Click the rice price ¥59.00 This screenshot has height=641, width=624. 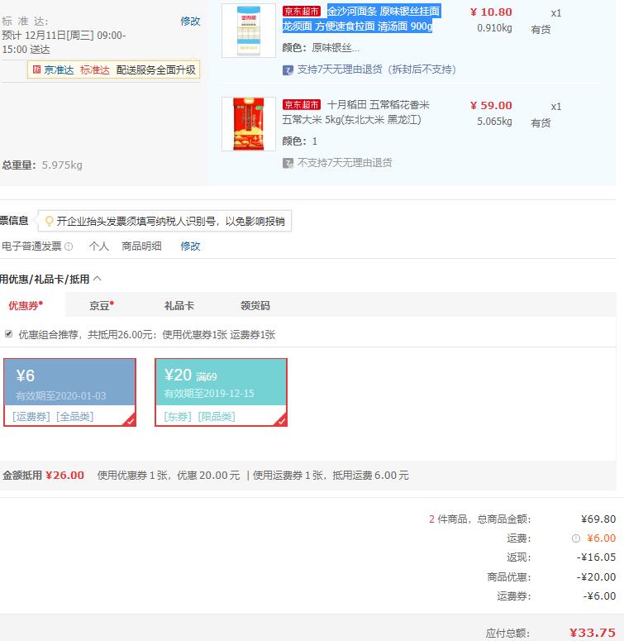[x=491, y=106]
